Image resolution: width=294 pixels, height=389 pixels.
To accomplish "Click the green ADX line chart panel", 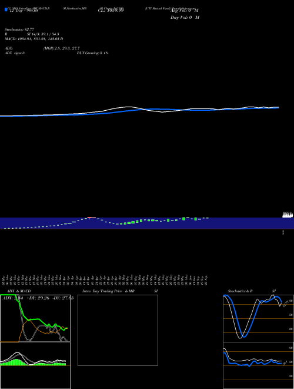I will pos(35,318).
